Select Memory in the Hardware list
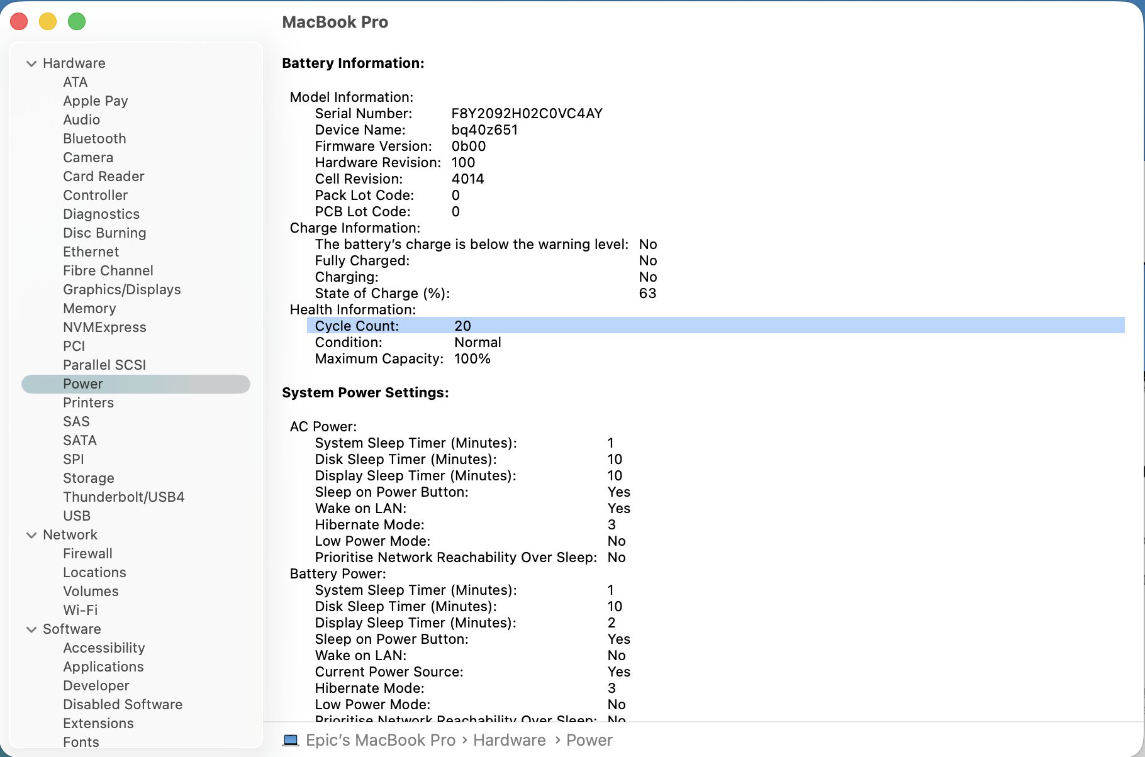1145x757 pixels. tap(89, 308)
